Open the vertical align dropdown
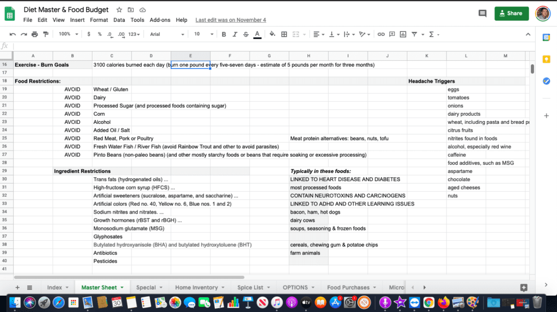Image resolution: width=557 pixels, height=312 pixels. click(x=334, y=34)
